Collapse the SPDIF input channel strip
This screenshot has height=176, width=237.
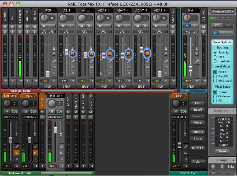(x=54, y=81)
